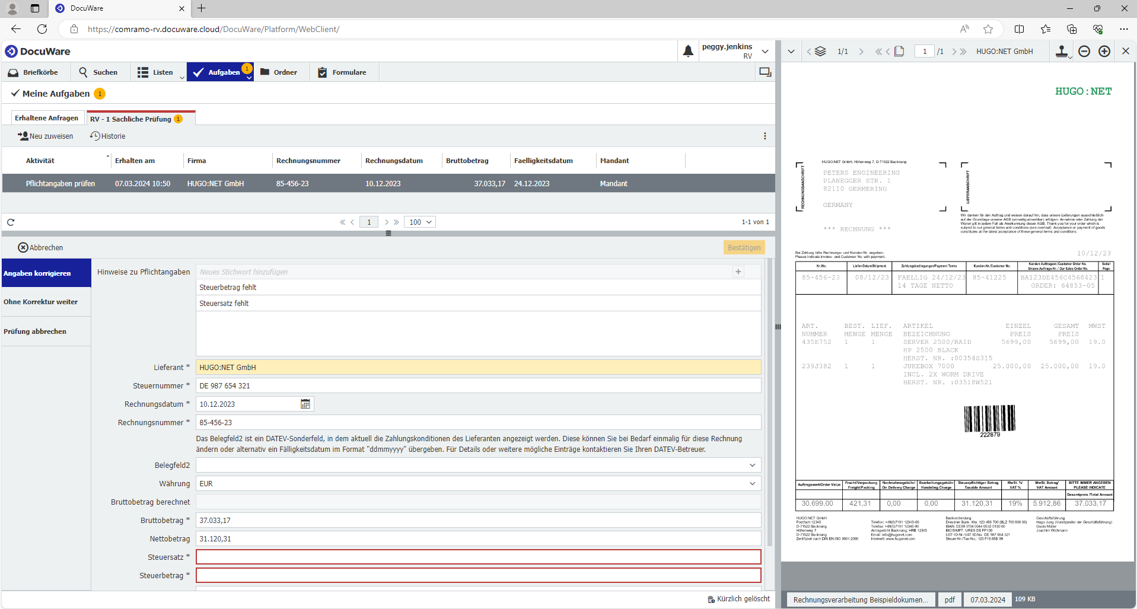Add a keyword with the plus icon
This screenshot has width=1137, height=609.
tap(738, 272)
